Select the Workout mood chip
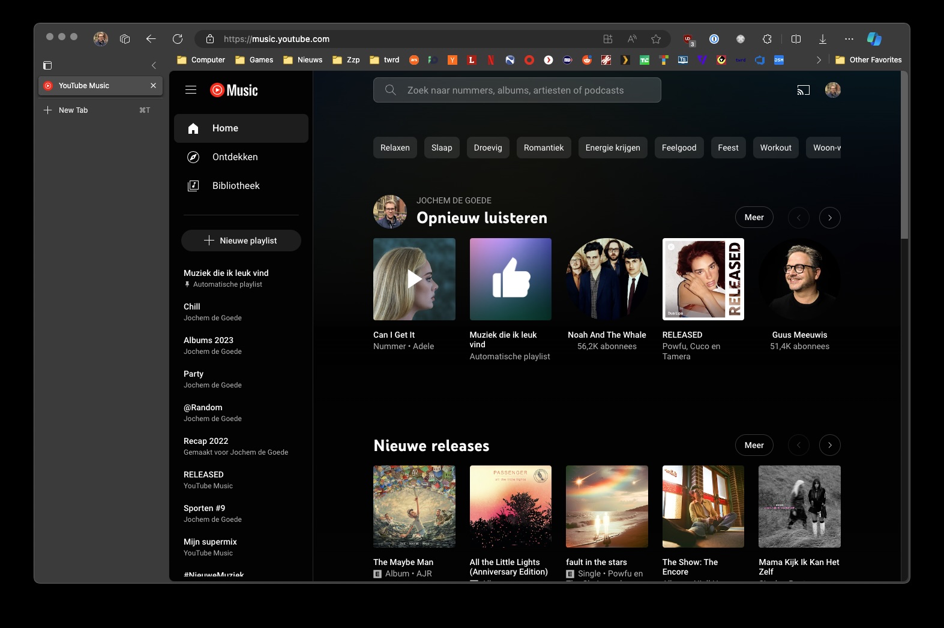The width and height of the screenshot is (944, 628). [x=776, y=148]
